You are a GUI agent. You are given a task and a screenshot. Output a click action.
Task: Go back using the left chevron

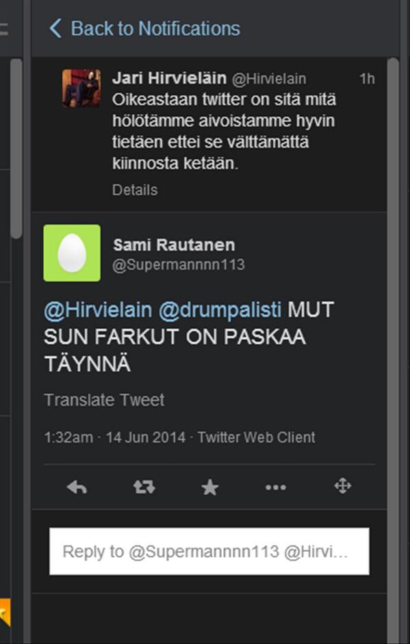click(55, 29)
